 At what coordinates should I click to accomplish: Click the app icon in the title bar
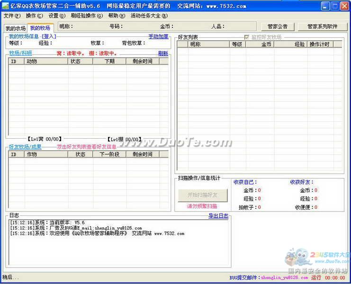point(5,6)
